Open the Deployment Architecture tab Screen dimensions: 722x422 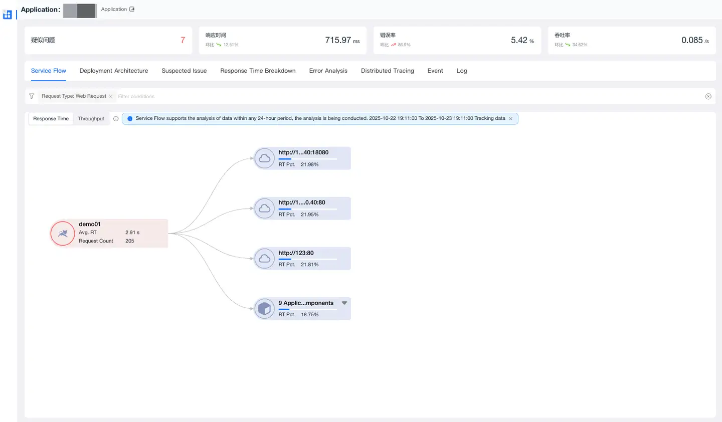pos(114,71)
